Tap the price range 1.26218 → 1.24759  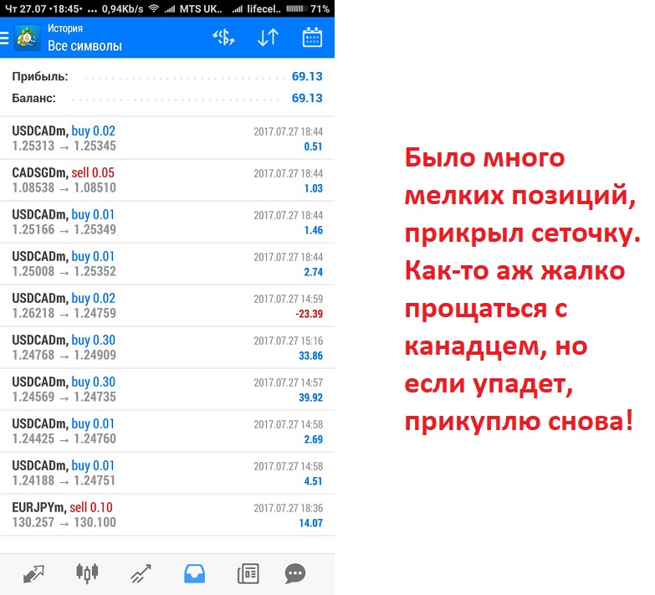coord(64,313)
